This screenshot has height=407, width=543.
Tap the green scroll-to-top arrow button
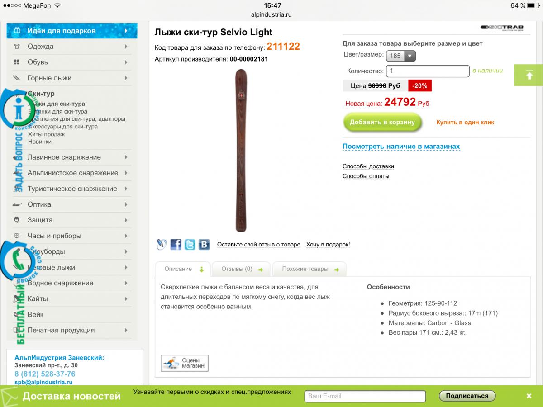529,75
